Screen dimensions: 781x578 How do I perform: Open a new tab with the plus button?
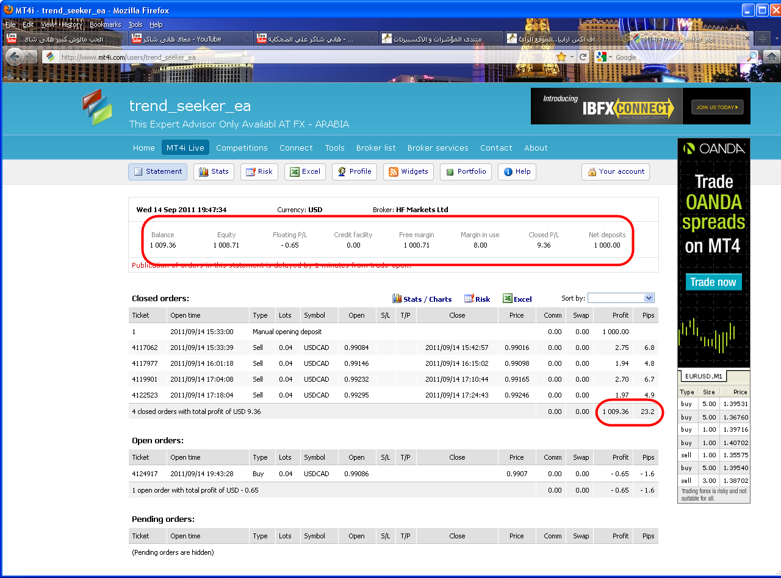click(763, 38)
